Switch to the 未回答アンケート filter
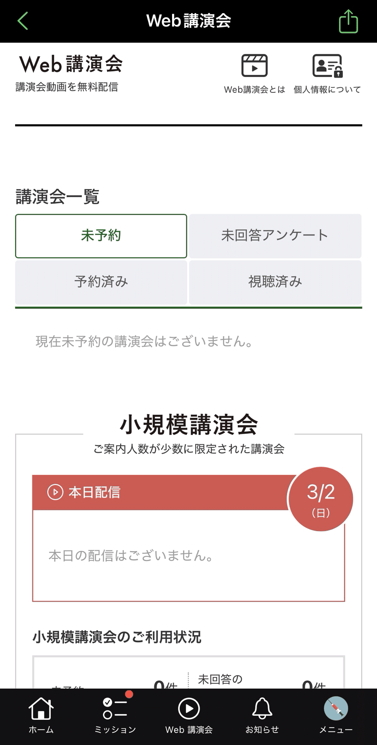377x745 pixels. point(275,236)
